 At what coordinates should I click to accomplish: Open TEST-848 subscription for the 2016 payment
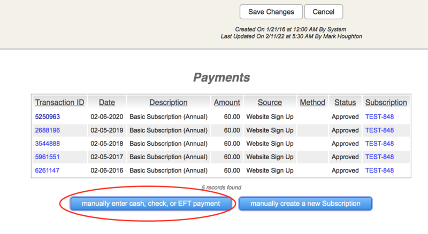click(379, 170)
